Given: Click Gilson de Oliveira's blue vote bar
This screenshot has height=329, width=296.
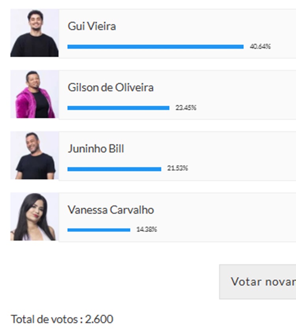Looking at the screenshot, I should (x=118, y=108).
